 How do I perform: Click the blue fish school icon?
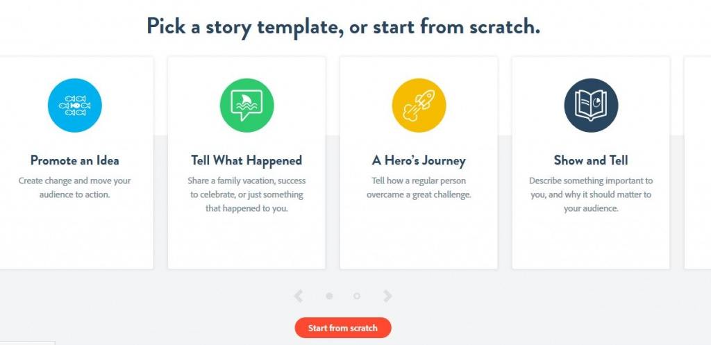click(x=75, y=106)
